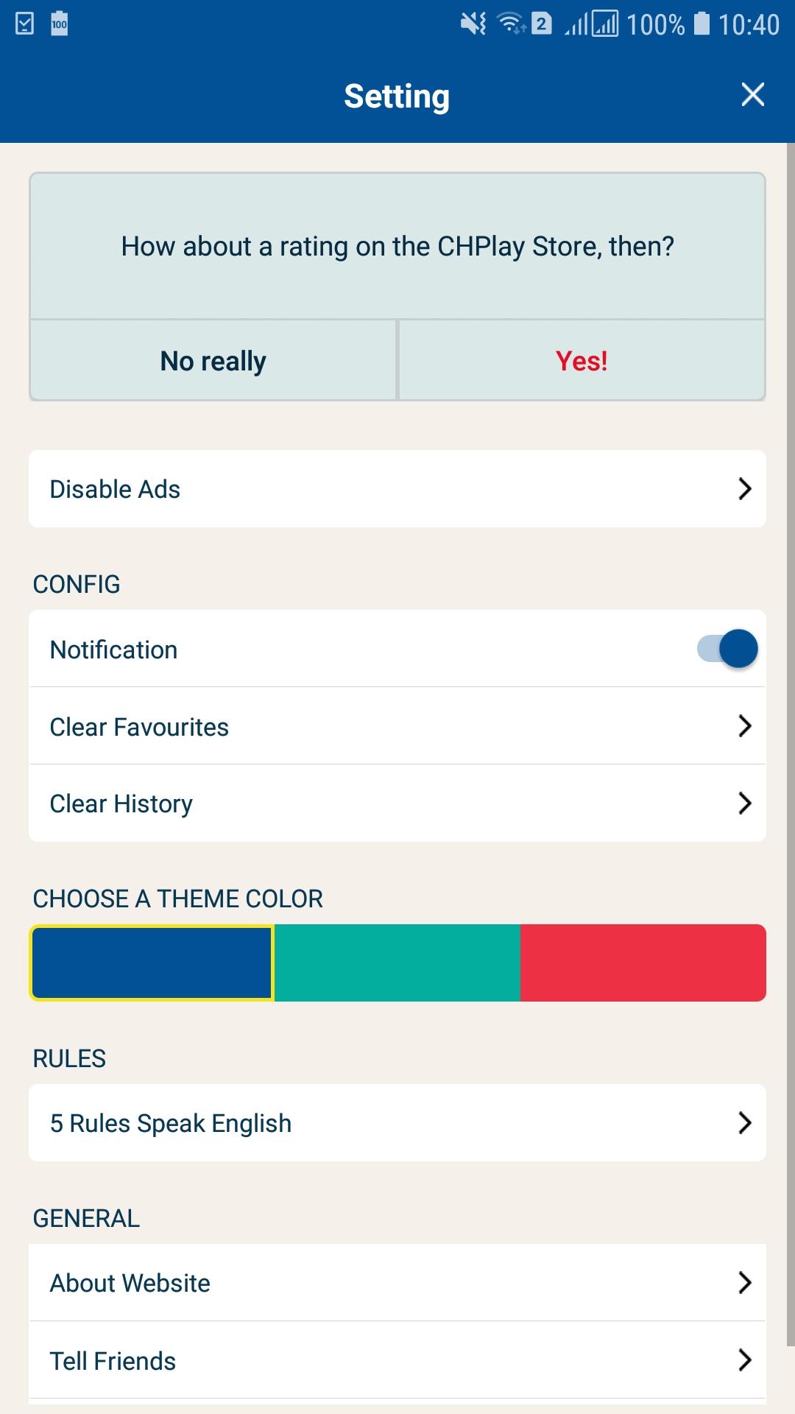This screenshot has width=795, height=1414.
Task: Expand the Clear Favourites arrow
Action: tap(745, 726)
